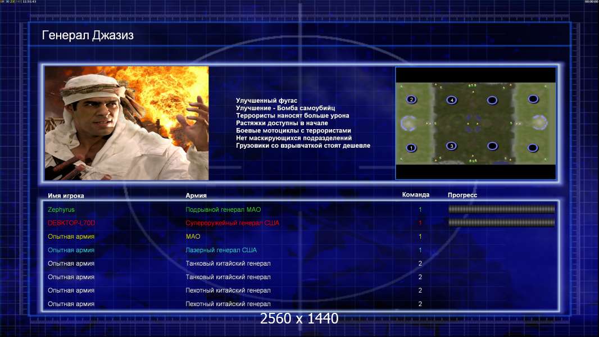Click the 'Армия' column header
The width and height of the screenshot is (599, 337).
196,195
